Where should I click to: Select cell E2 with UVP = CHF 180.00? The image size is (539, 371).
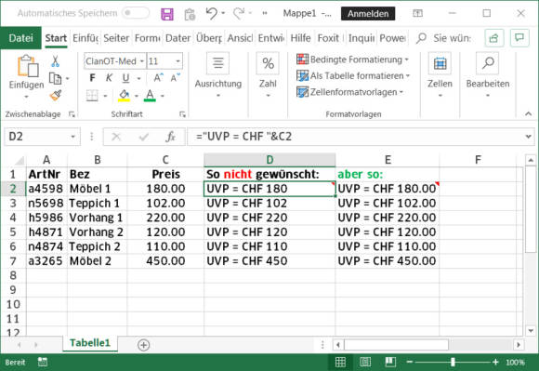(388, 189)
